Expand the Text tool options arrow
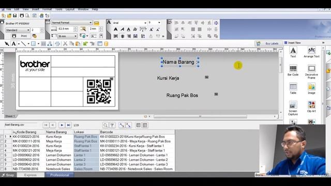Screen dimensions: 331x186 click(x=19, y=44)
